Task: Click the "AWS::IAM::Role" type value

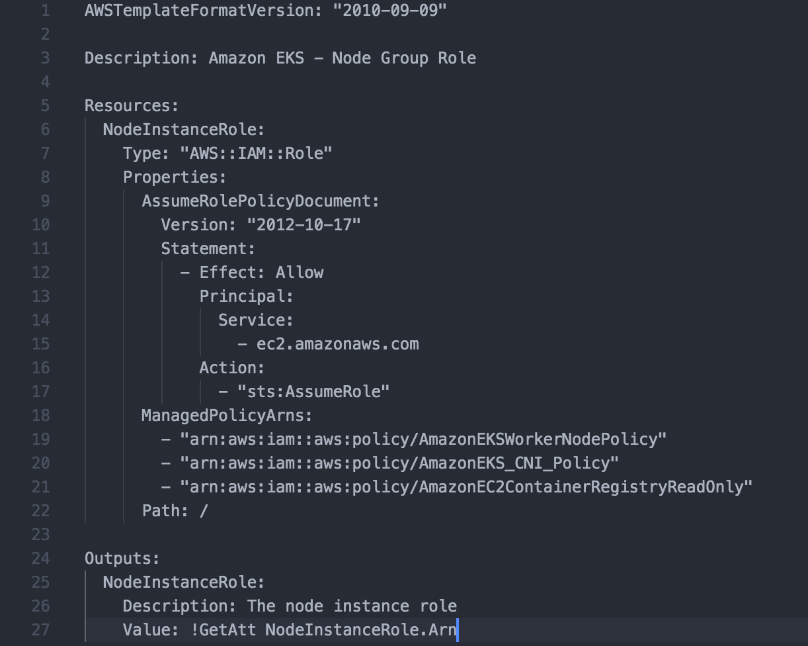Action: pyautogui.click(x=256, y=154)
